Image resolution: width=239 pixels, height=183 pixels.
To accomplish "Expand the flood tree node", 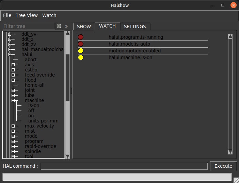I will 13,80.
